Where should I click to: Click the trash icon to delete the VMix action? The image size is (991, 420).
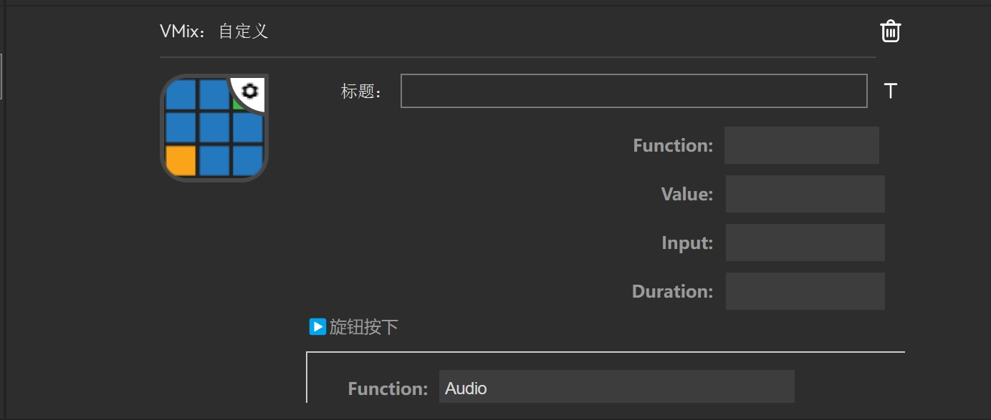(891, 31)
